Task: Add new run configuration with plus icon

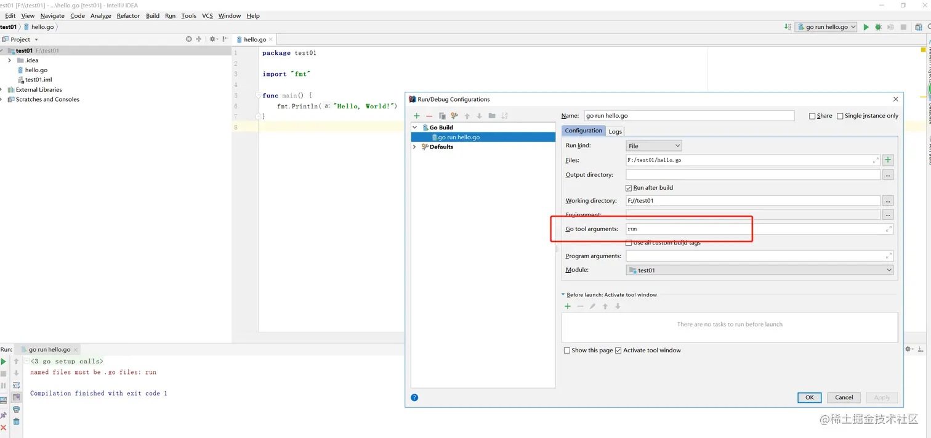Action: point(417,116)
